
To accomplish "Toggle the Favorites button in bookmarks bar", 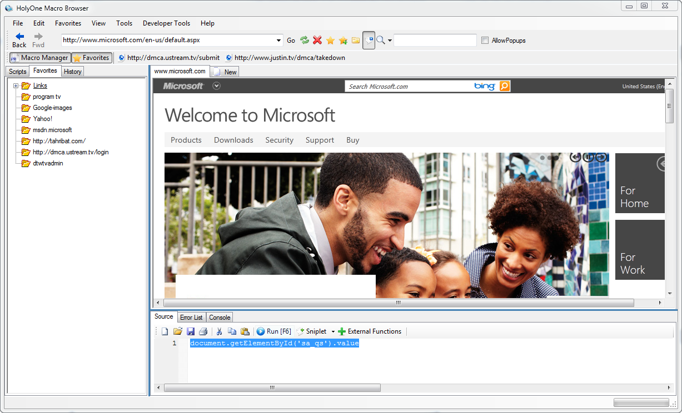I will 91,58.
